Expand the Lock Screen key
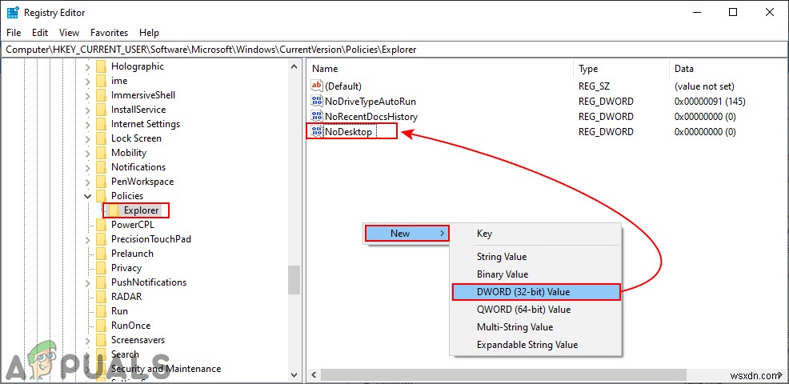Screen dimensions: 789x384 87,138
